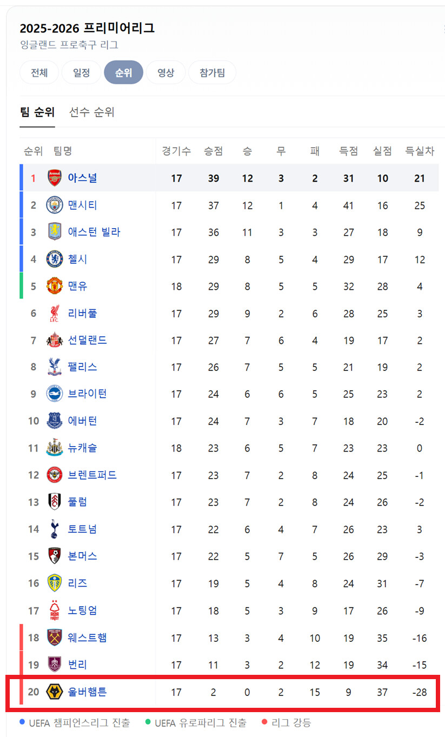Click the 승점 column header
This screenshot has height=737, width=445.
pos(213,151)
